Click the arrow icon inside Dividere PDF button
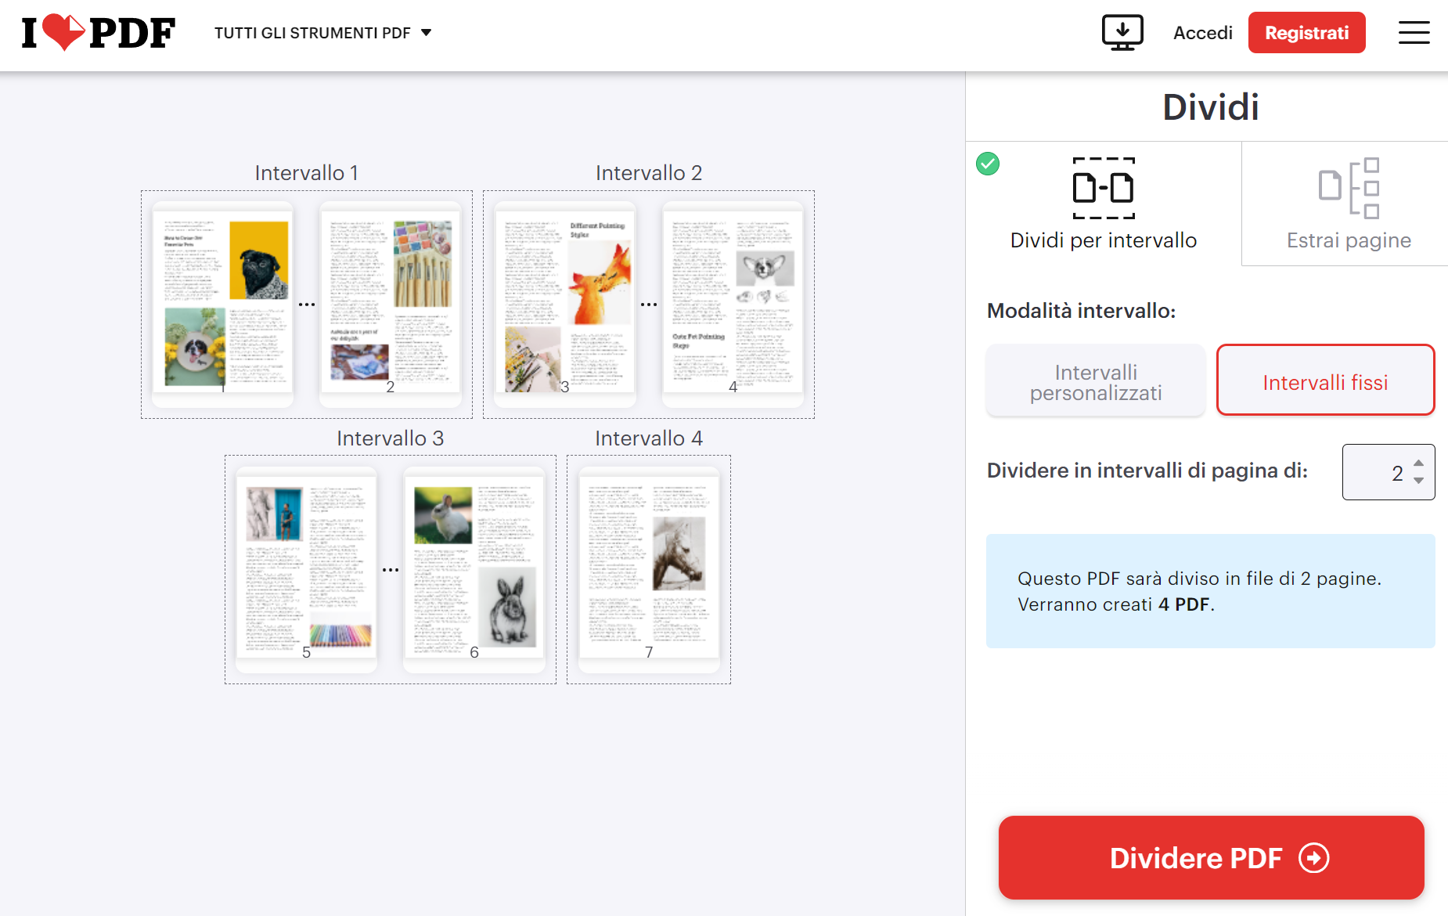1448x916 pixels. (x=1314, y=857)
